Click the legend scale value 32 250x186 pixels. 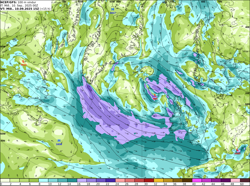click(155, 184)
